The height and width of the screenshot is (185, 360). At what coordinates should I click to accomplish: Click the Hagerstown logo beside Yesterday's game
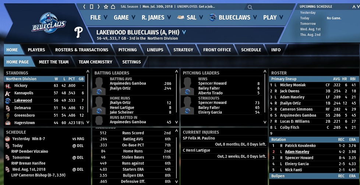(7, 139)
